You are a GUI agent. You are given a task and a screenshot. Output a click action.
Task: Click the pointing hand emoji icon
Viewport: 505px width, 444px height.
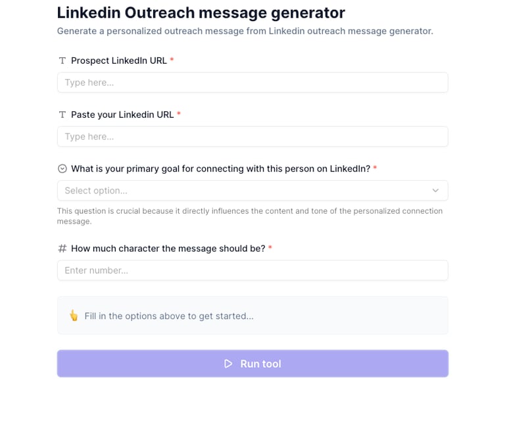click(74, 316)
